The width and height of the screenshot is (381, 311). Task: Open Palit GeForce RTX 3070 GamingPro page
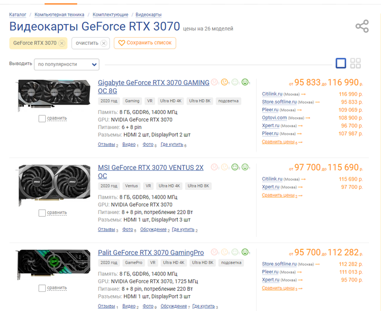coord(151,253)
